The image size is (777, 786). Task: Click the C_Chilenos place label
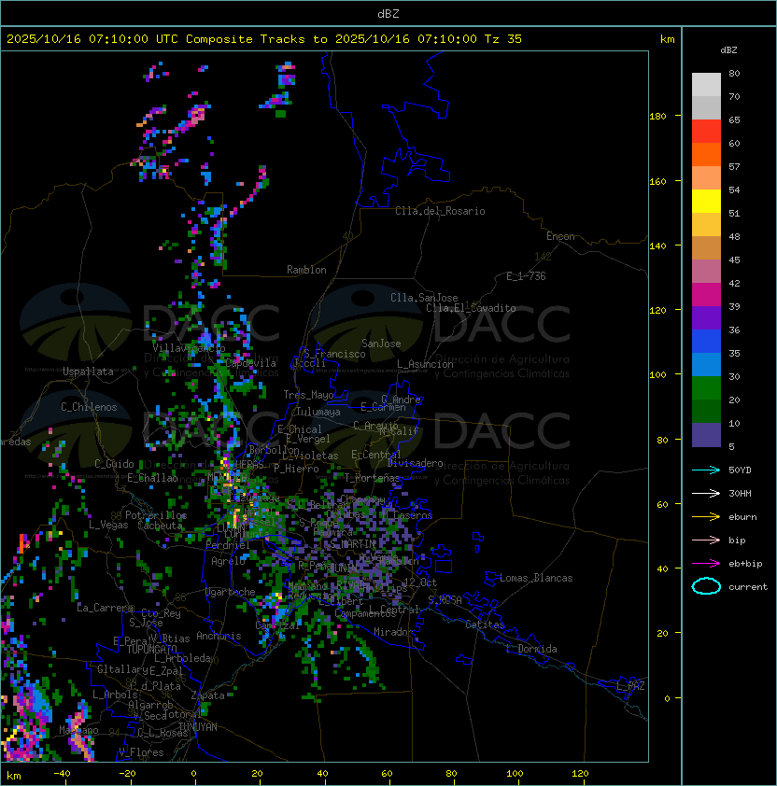tap(89, 407)
